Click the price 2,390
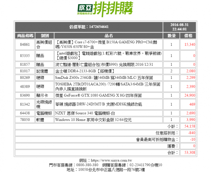 coord(191,87)
